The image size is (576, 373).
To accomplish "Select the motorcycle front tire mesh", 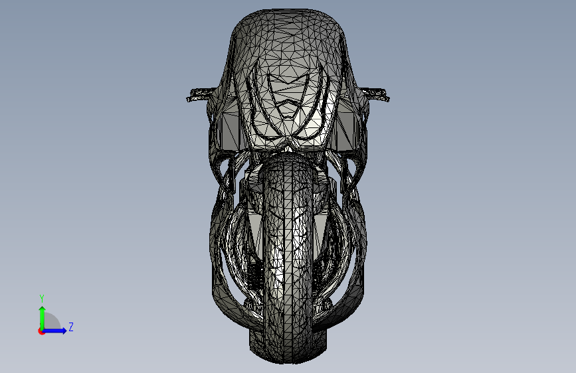I will [288, 259].
